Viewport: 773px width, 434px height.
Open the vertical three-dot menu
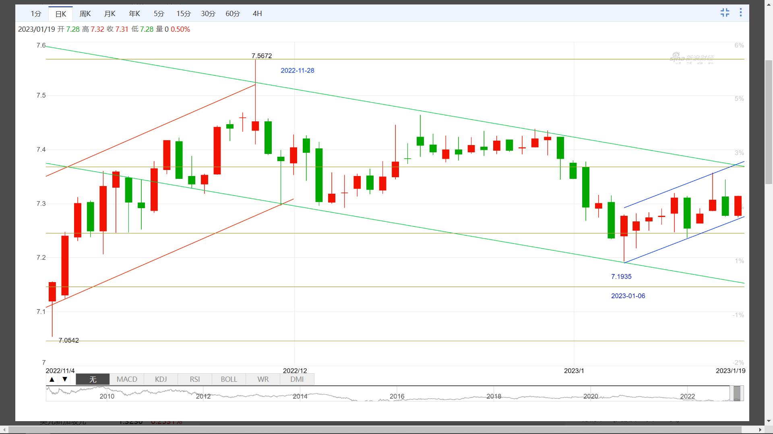740,12
